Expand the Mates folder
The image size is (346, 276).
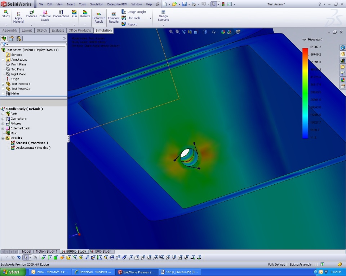(3, 93)
